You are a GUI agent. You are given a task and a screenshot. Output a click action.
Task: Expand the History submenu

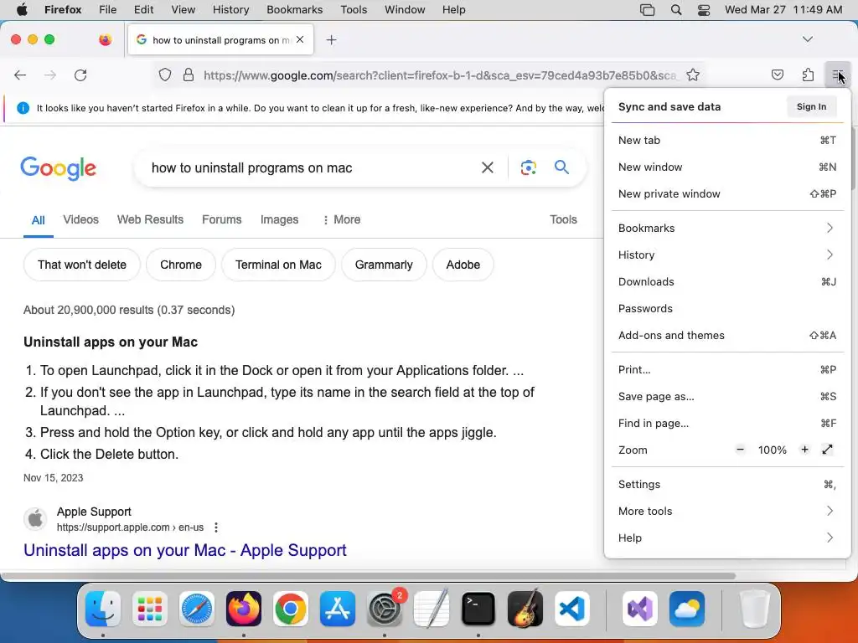pos(726,255)
